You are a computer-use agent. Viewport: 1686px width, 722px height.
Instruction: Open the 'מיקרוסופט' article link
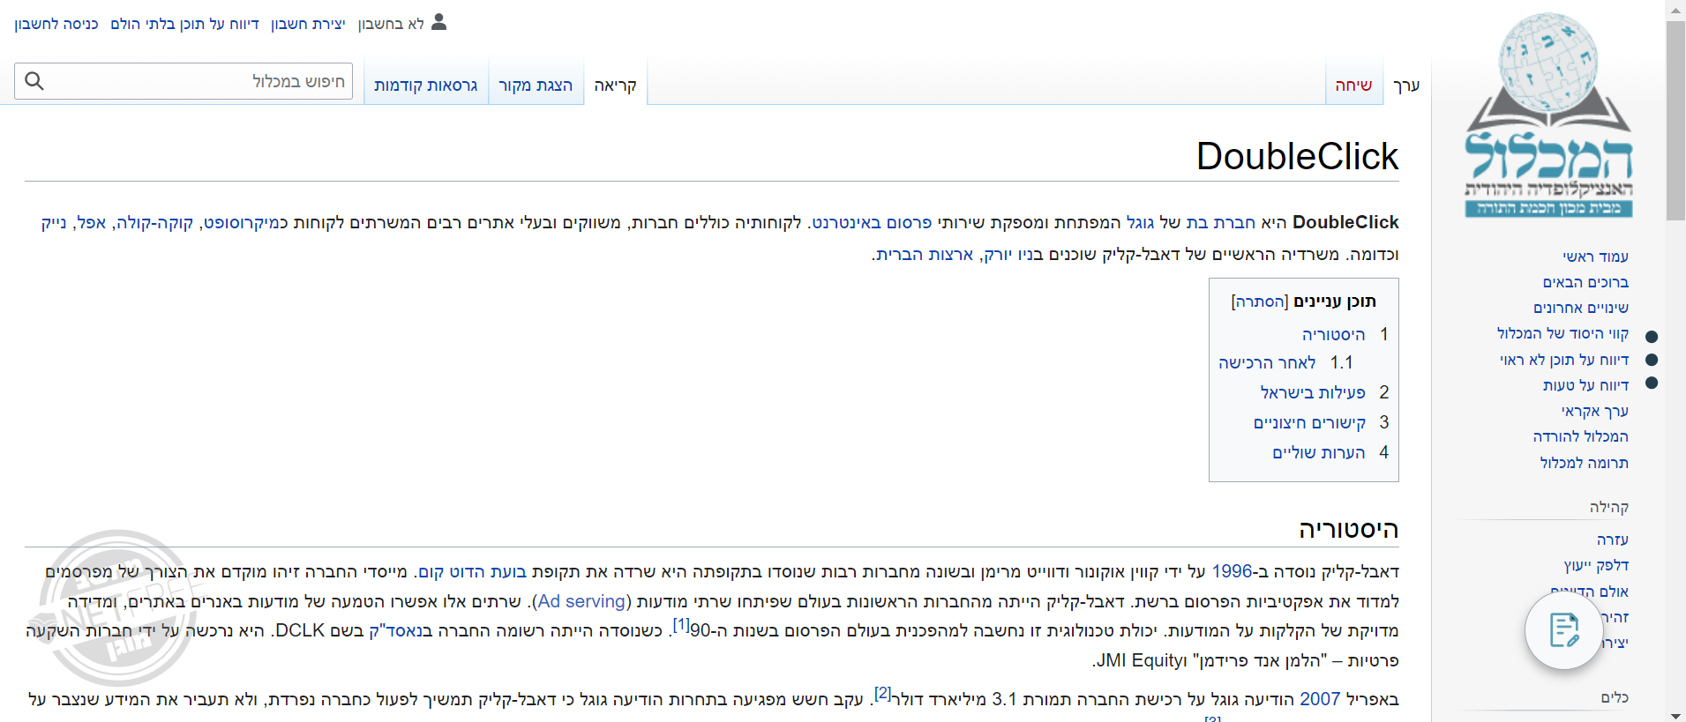[x=244, y=223]
